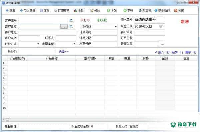Select row 5 header in grid

5,83
